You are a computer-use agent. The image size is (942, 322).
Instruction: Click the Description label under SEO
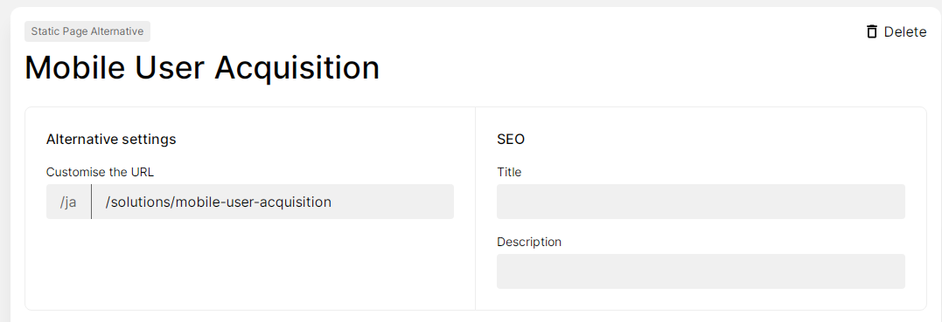point(528,242)
